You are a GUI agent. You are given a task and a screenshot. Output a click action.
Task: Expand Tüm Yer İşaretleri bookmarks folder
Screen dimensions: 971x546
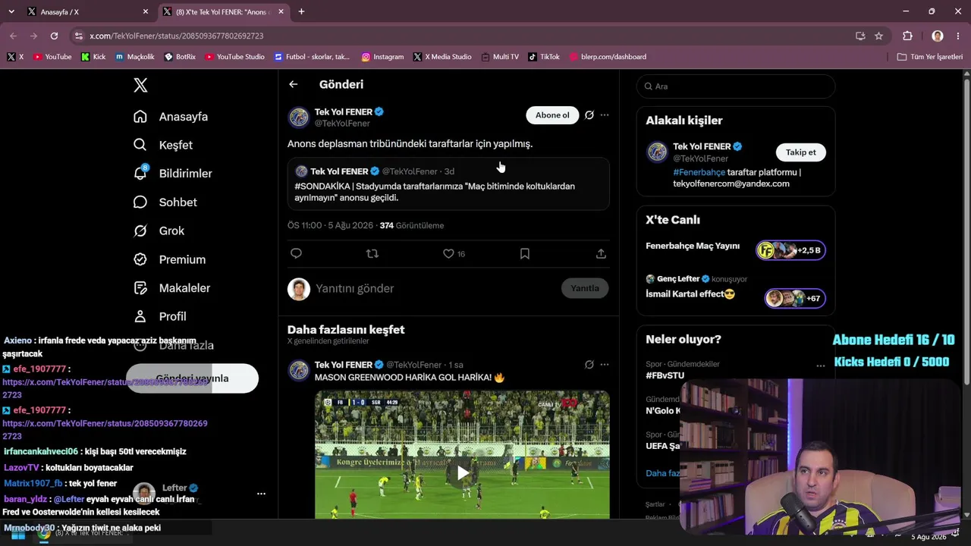pyautogui.click(x=929, y=57)
